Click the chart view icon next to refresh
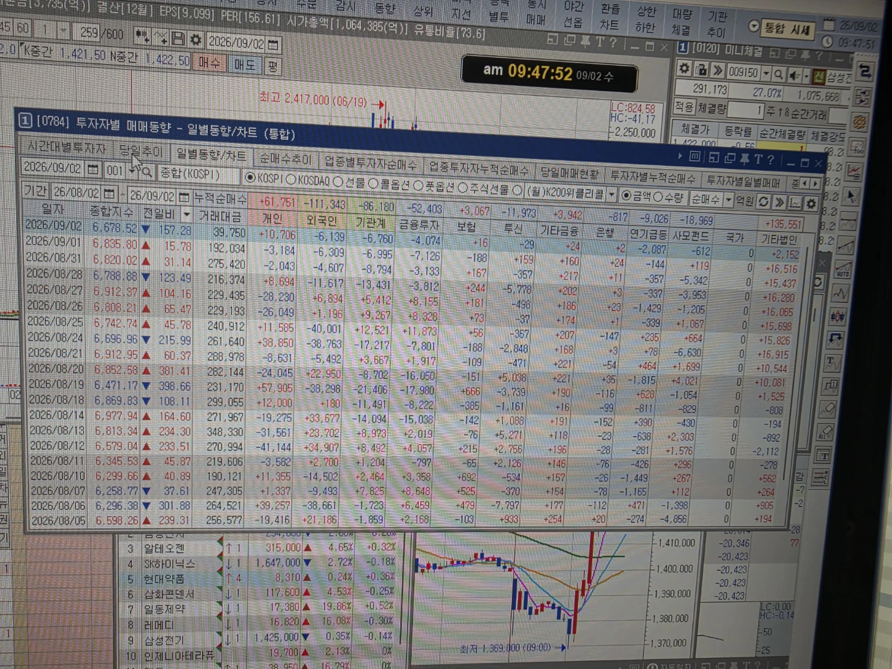This screenshot has width=892, height=669. click(x=795, y=203)
